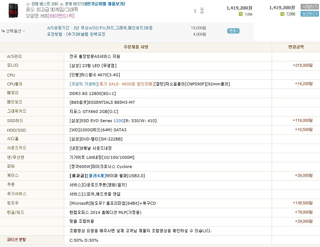
Task: Click the 랜/무선랜 row label
Action: [x=16, y=157]
